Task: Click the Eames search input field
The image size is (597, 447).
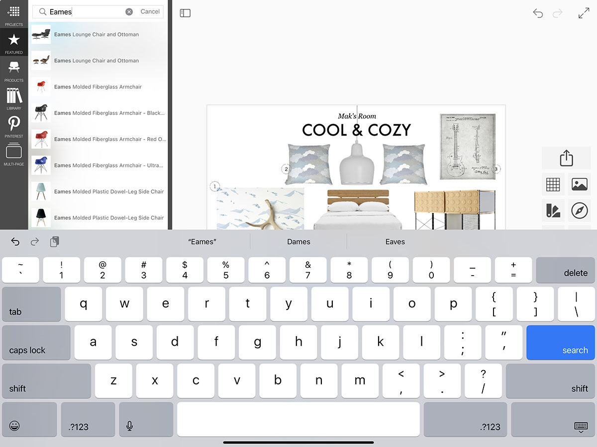Action: 85,11
